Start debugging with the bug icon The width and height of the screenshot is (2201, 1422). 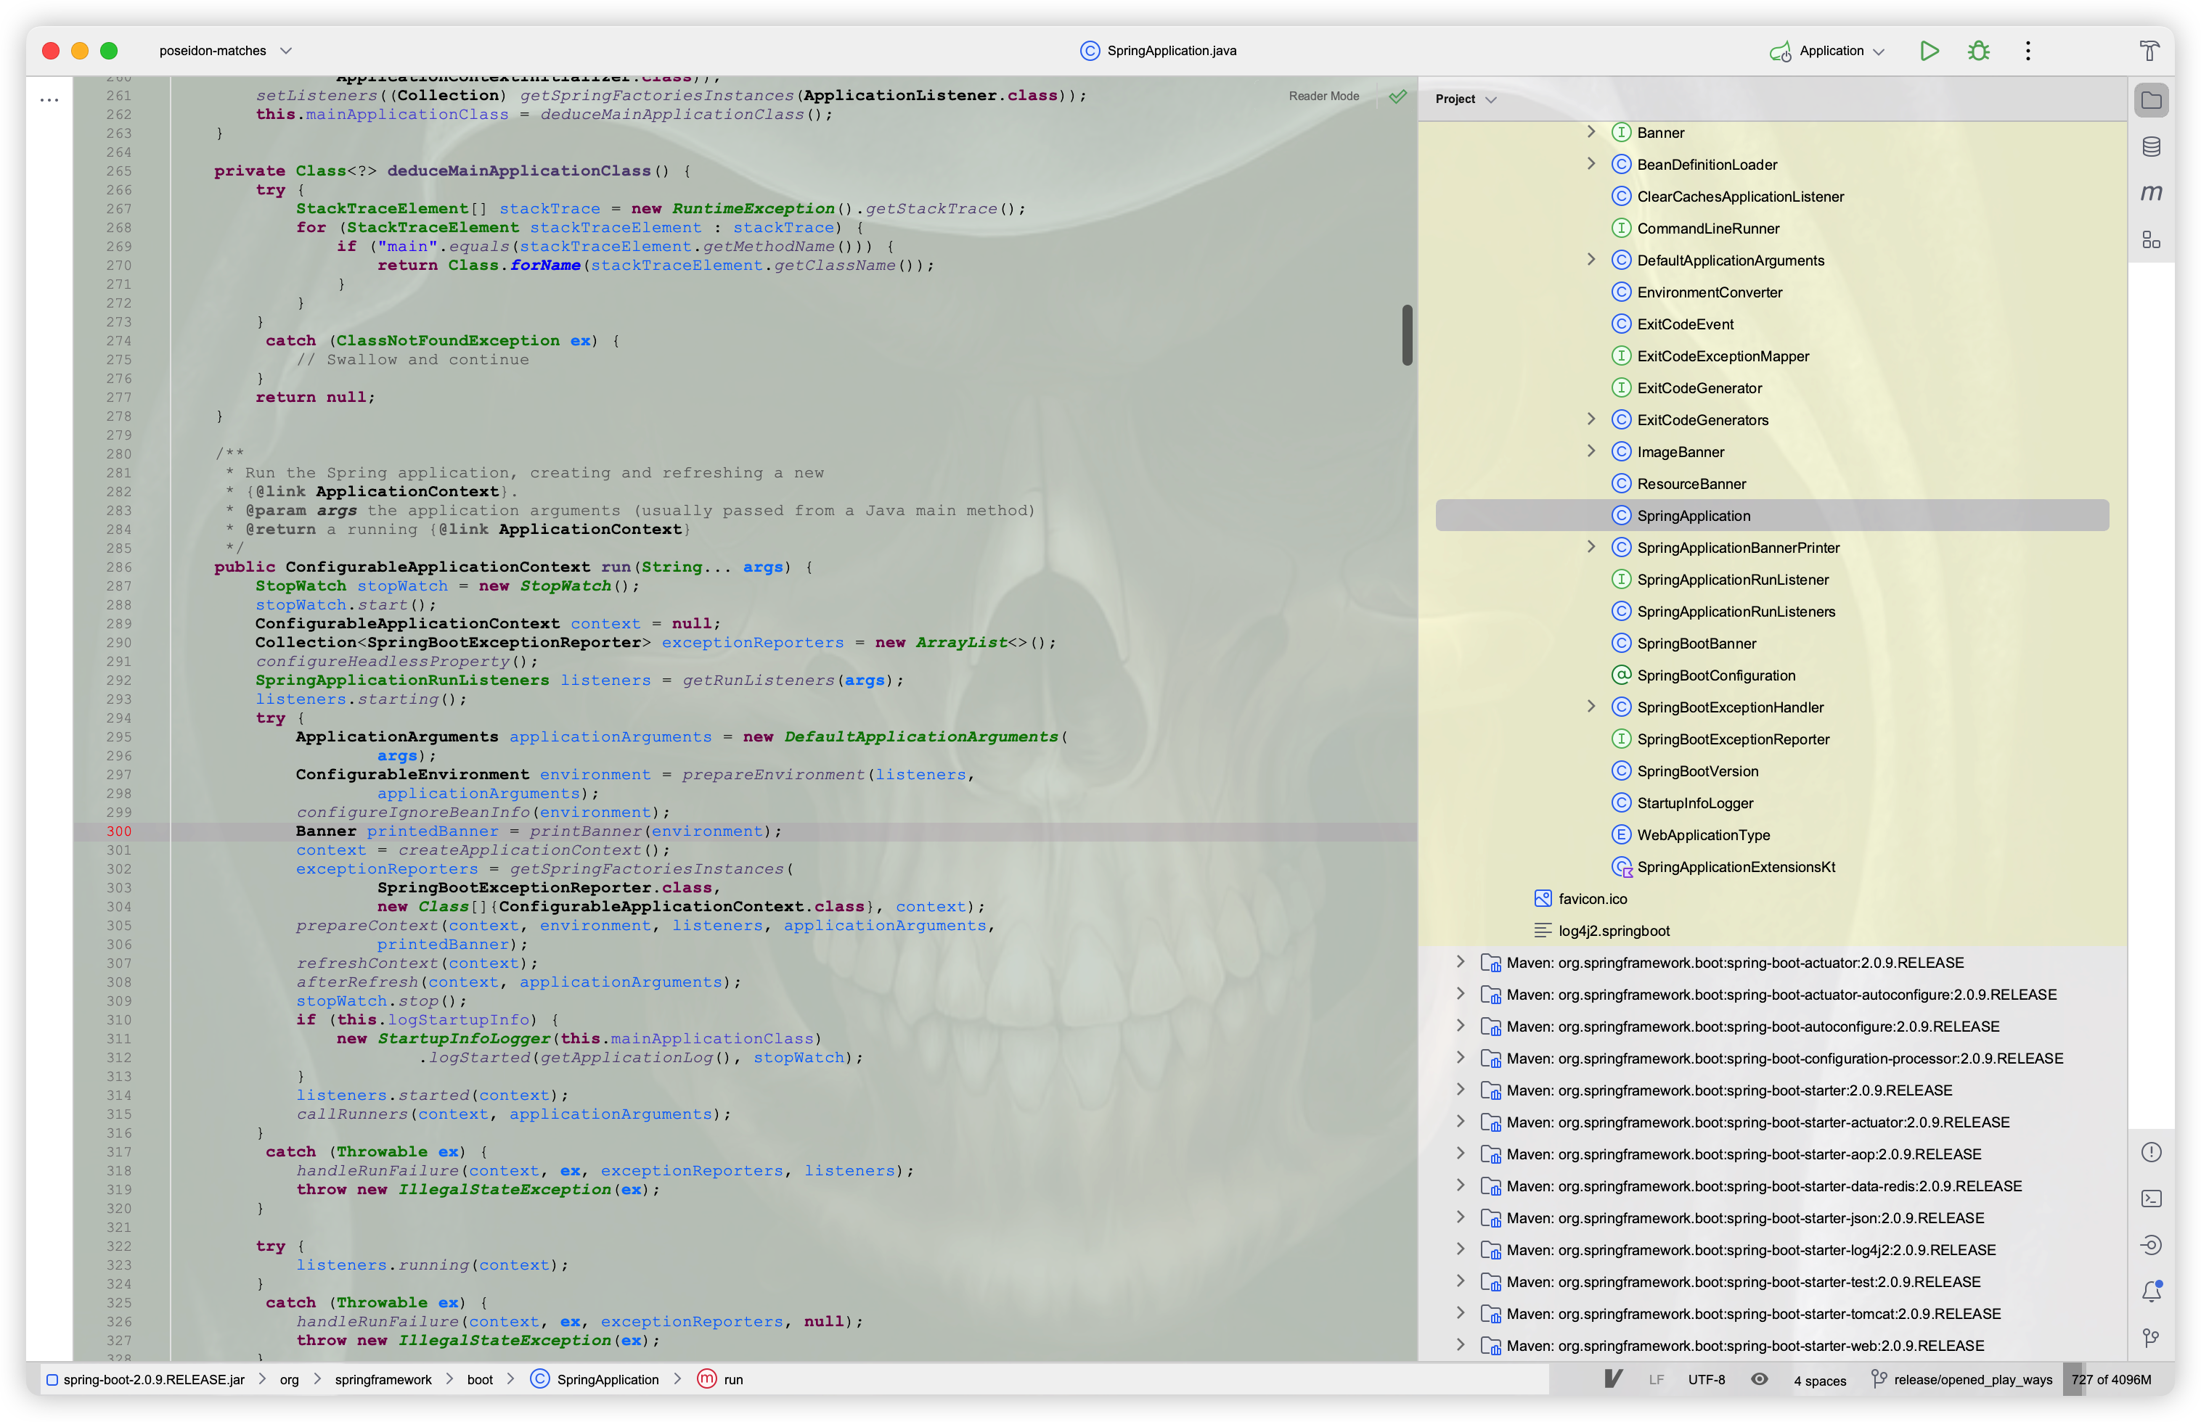tap(1977, 51)
